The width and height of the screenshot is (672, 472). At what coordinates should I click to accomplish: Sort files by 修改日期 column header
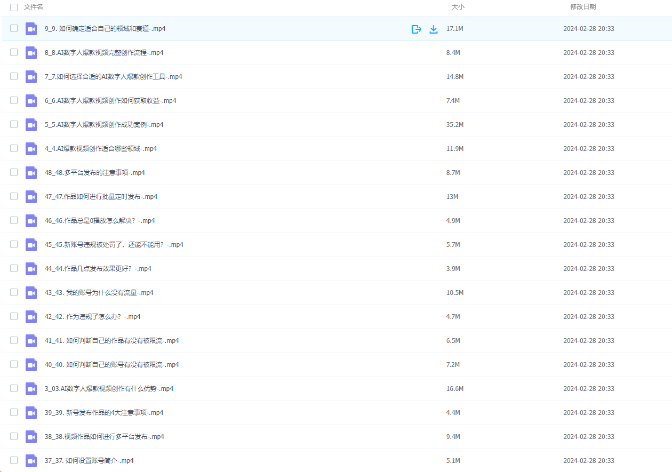(x=583, y=7)
